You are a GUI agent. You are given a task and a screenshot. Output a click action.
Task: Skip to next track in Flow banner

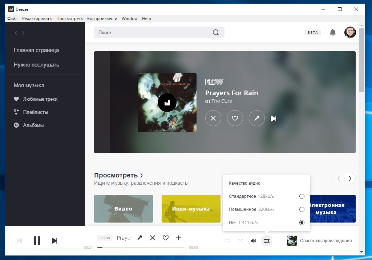tap(274, 118)
